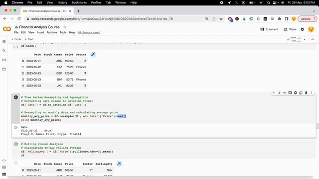Open Colab settings gear
319x179 pixels.
[302, 29]
